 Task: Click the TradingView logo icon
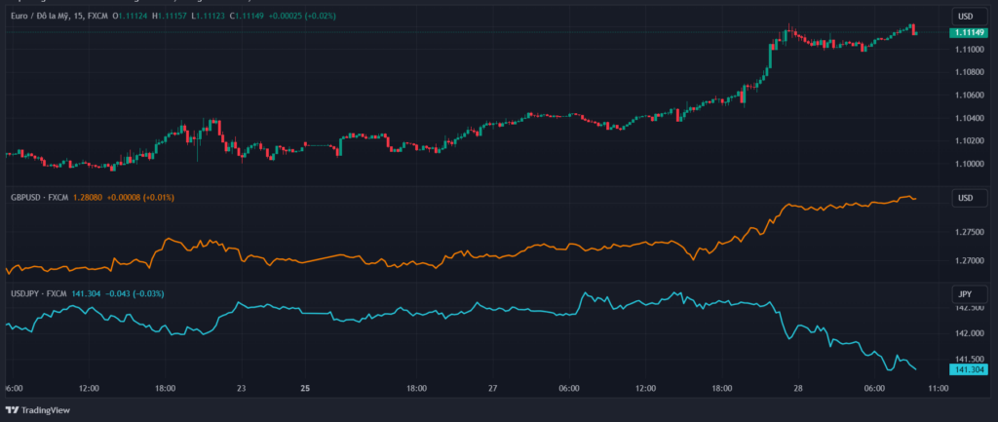pos(13,410)
